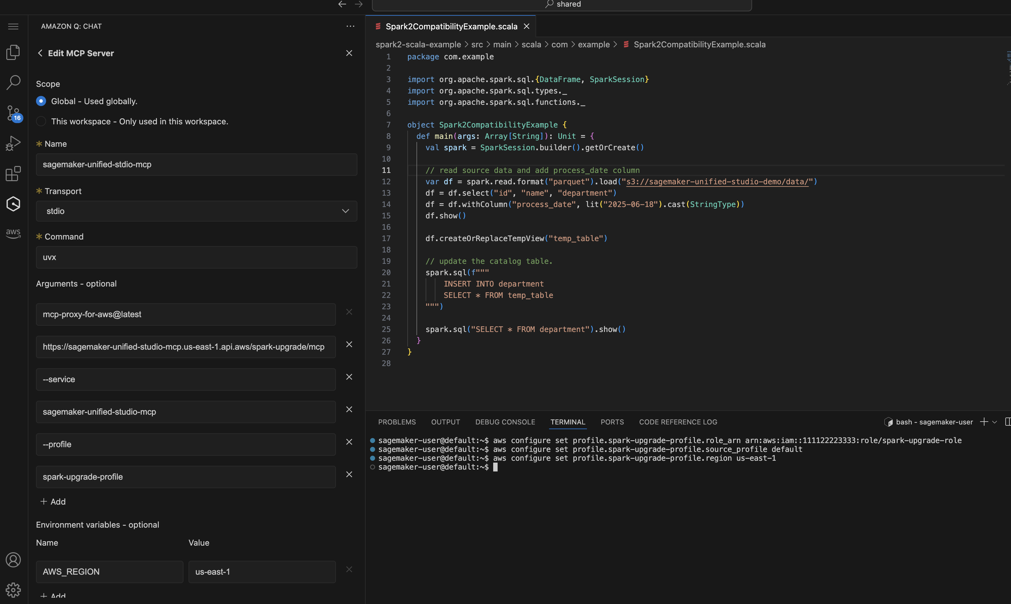Open the Search view
This screenshot has height=604, width=1011.
13,82
